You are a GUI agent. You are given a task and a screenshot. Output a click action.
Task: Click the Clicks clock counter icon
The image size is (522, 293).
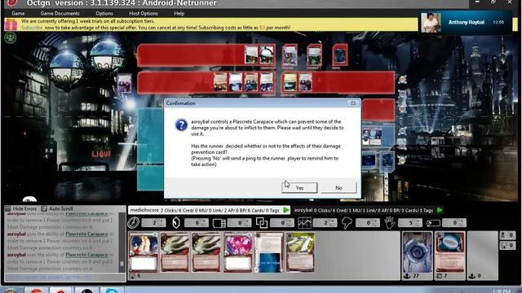click(134, 222)
